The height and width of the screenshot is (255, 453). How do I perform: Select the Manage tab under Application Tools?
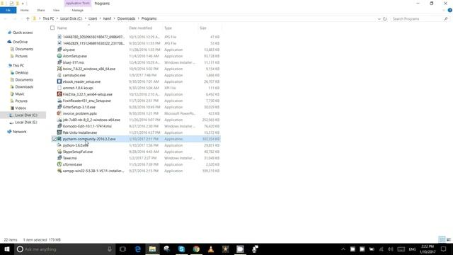77,10
